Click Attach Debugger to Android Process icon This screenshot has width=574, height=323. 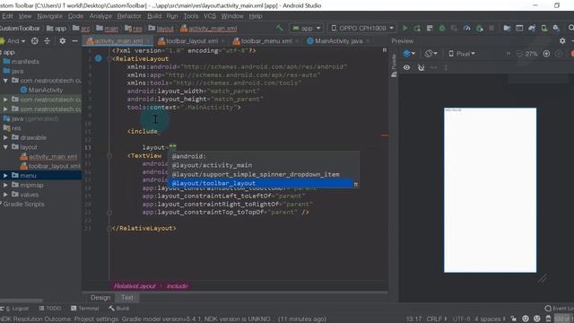click(x=480, y=28)
